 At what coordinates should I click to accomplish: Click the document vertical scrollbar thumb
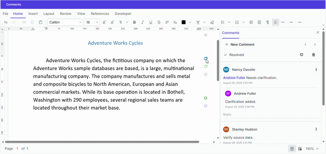[218, 60]
